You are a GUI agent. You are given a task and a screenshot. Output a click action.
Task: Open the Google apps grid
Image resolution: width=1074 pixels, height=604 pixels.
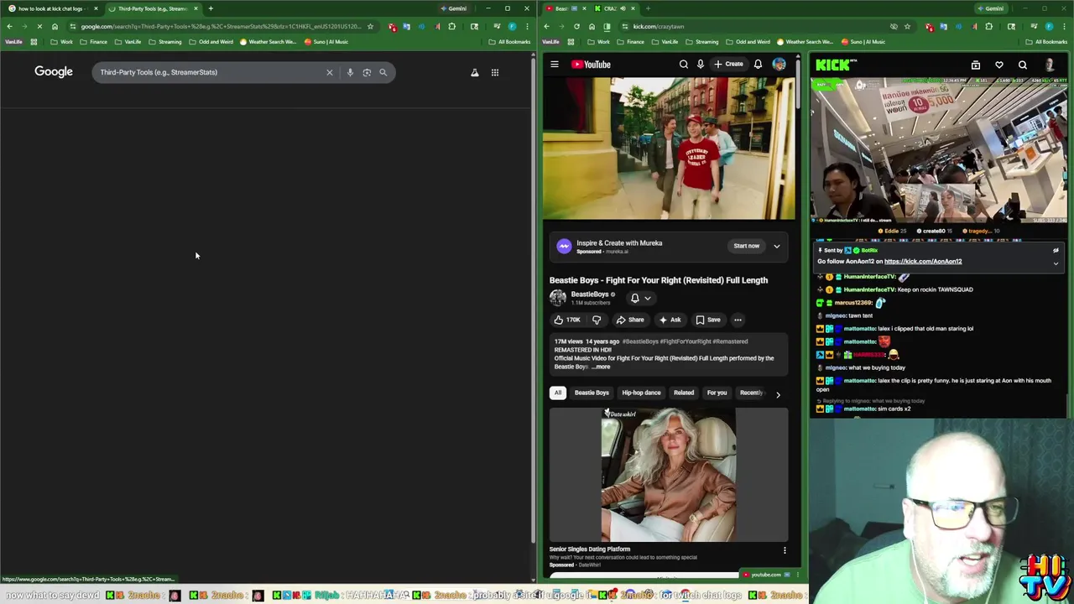coord(495,72)
